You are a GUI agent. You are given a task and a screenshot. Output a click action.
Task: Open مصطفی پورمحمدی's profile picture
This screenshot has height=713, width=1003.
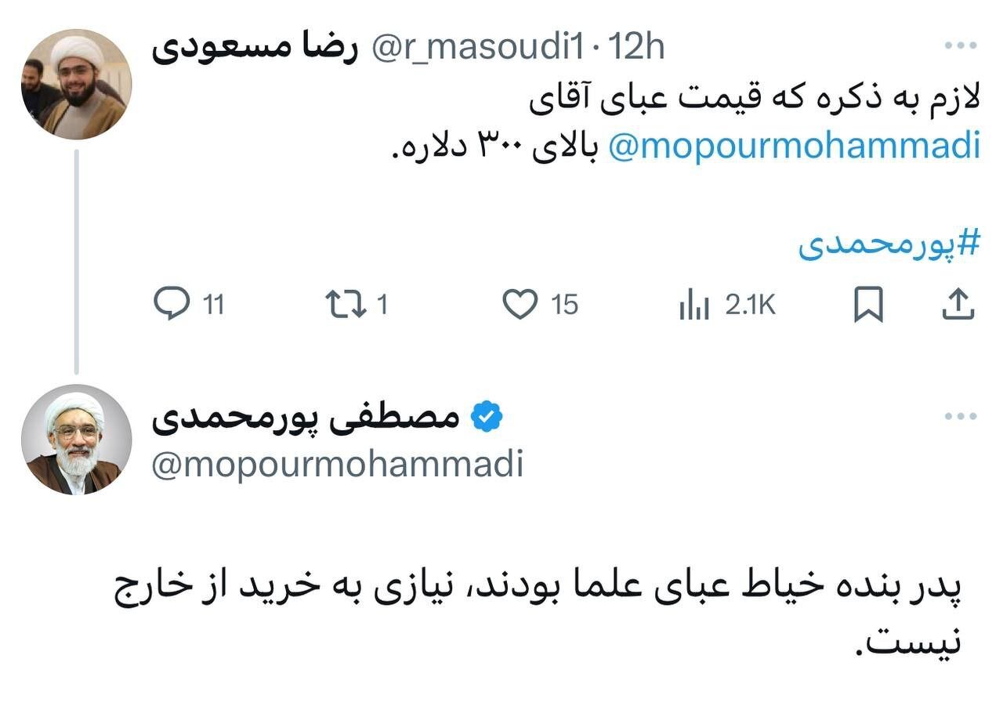[75, 442]
